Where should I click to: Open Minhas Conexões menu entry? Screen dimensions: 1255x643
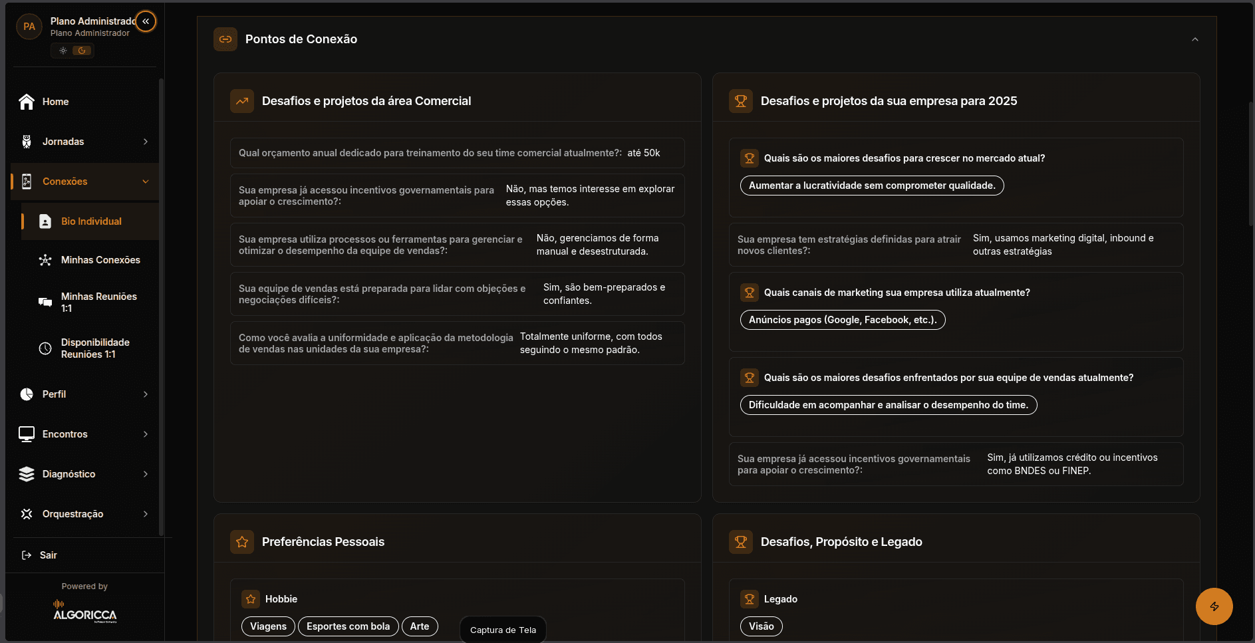pos(90,260)
